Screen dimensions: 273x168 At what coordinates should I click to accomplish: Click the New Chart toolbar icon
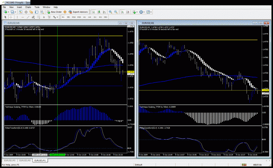click(x=5, y=12)
